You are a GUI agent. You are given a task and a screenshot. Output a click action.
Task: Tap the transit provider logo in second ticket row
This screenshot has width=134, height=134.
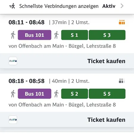point(13,120)
